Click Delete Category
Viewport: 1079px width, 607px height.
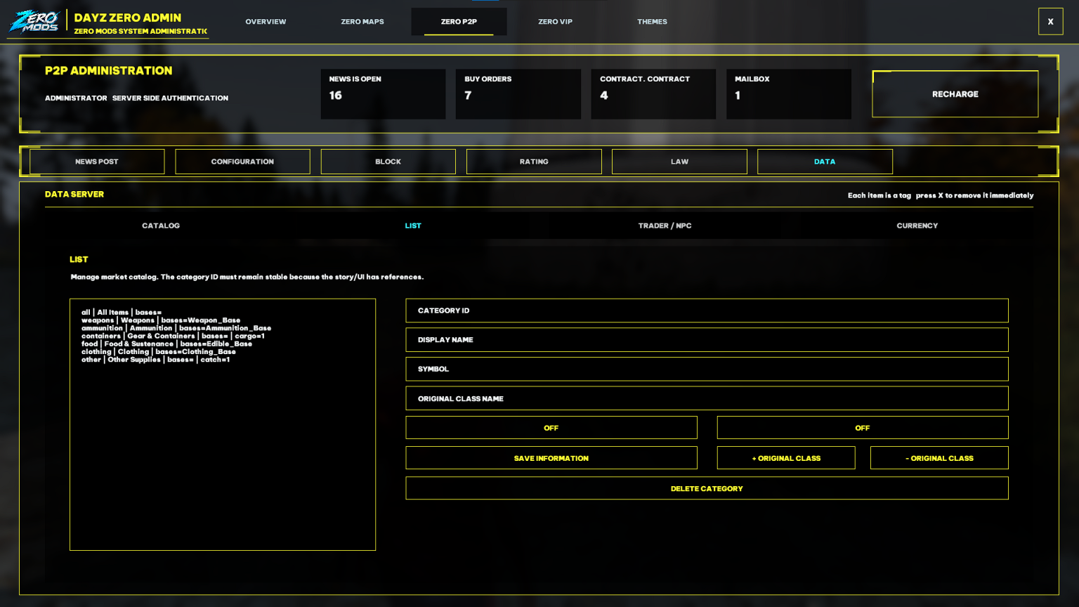pyautogui.click(x=707, y=488)
